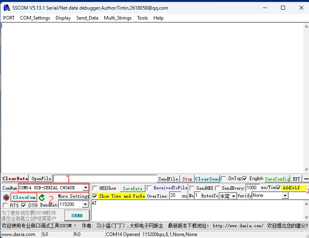Viewport: 309px width, 238px height.
Task: Expand the ComNum port dropdown
Action: (86, 188)
